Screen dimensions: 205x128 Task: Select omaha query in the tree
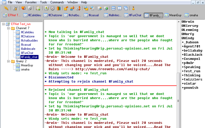tap(25, 69)
